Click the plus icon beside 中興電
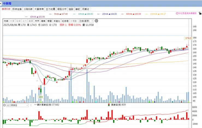Viewport: 202px width, 128px height. click(x=1, y=4)
